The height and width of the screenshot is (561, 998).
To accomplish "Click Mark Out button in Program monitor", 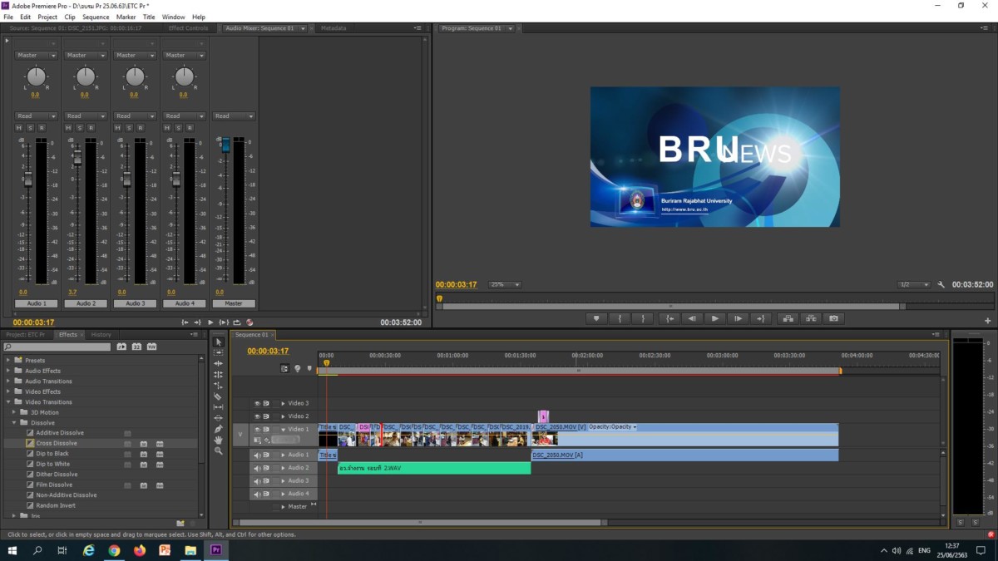I will click(x=642, y=318).
